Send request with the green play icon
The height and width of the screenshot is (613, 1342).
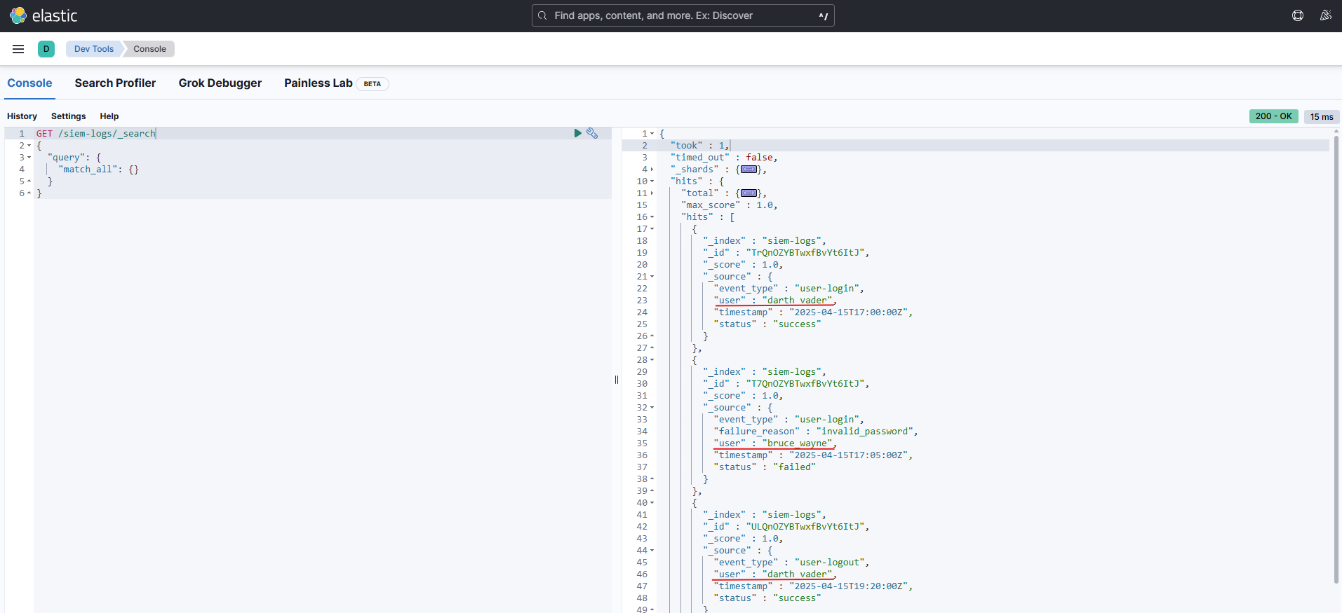pos(578,133)
